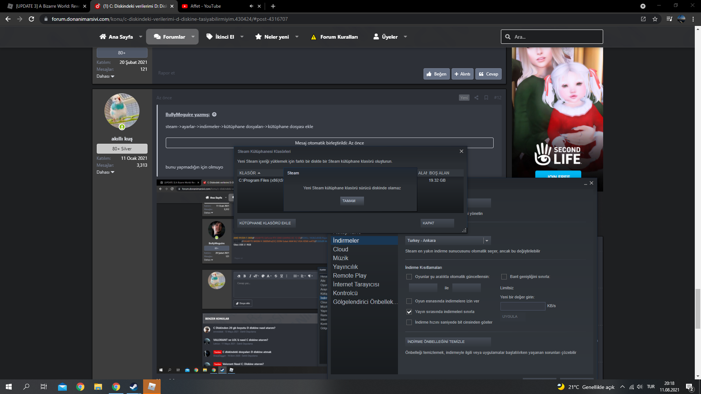Check İndirme hızını saniyede bit cinsinden göster
The image size is (701, 394).
[409, 322]
